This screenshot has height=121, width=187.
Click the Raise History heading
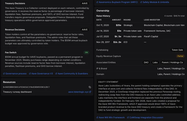[x=103, y=16]
